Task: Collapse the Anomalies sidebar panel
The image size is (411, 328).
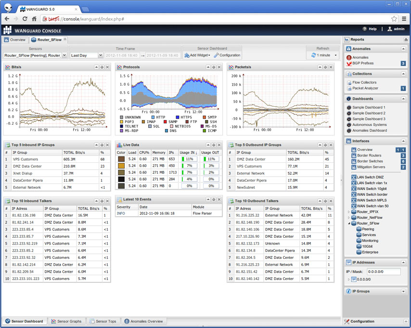Action: pyautogui.click(x=403, y=49)
